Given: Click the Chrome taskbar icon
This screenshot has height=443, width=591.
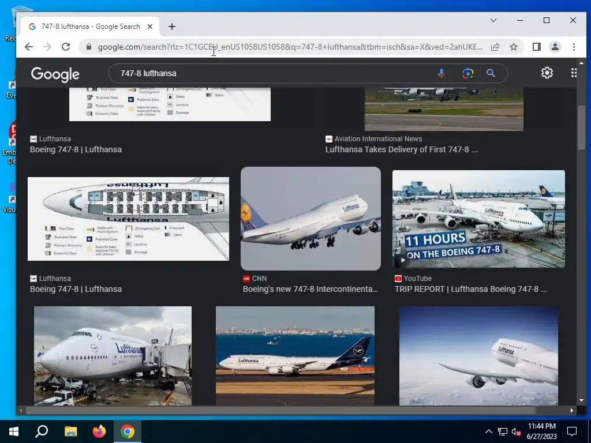Looking at the screenshot, I should (x=128, y=431).
